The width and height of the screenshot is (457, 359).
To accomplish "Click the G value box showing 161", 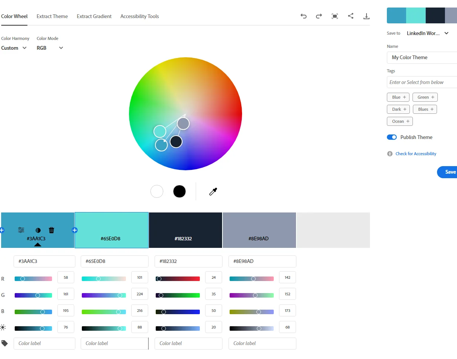I will click(66, 294).
